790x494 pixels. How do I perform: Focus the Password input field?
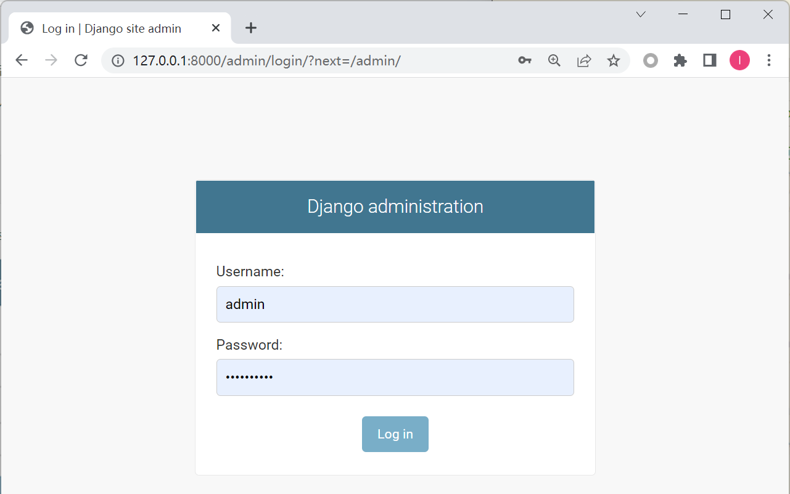[395, 377]
